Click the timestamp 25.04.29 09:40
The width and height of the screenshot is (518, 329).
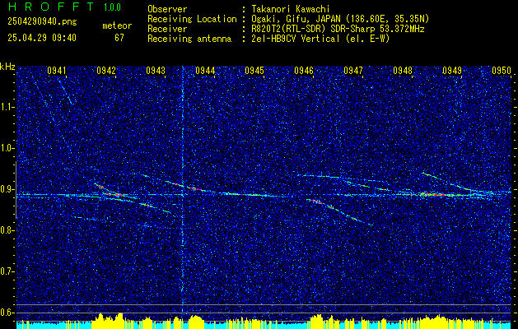tap(42, 38)
